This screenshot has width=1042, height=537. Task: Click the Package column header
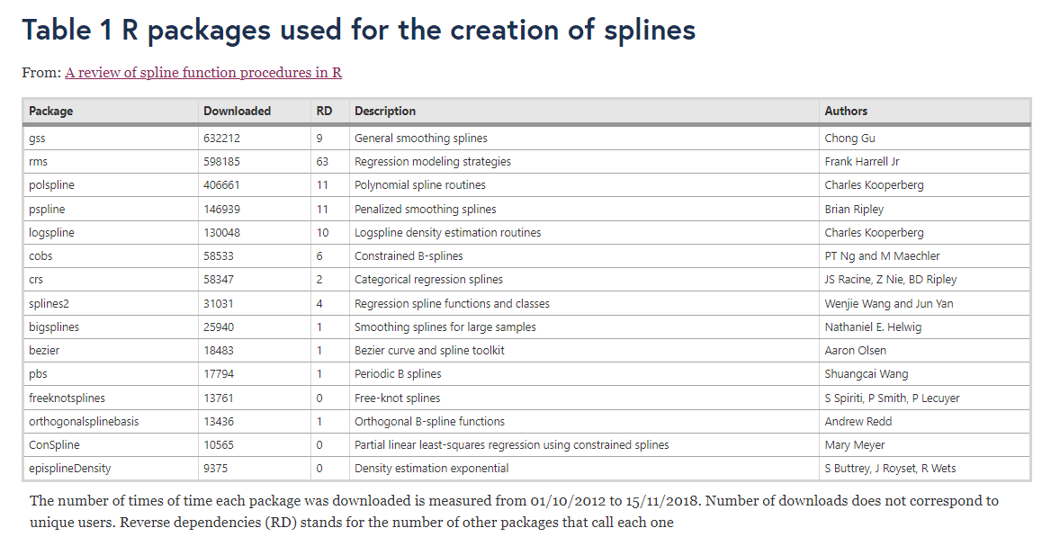pyautogui.click(x=50, y=111)
